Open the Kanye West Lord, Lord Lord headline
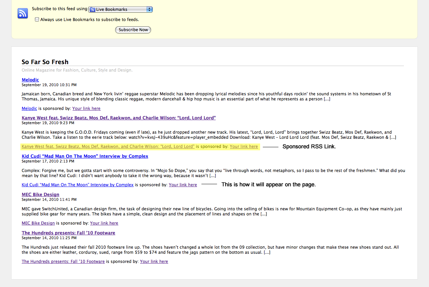This screenshot has width=429, height=287. point(119,118)
